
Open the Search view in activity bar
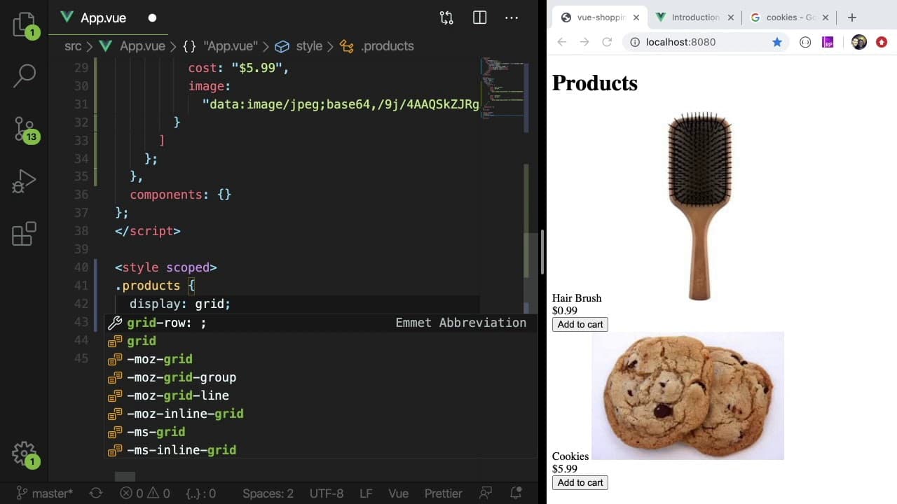click(25, 76)
